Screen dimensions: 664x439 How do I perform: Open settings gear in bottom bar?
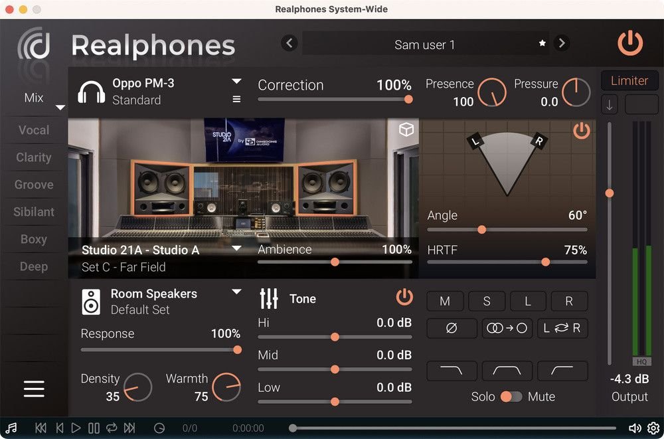coord(653,428)
